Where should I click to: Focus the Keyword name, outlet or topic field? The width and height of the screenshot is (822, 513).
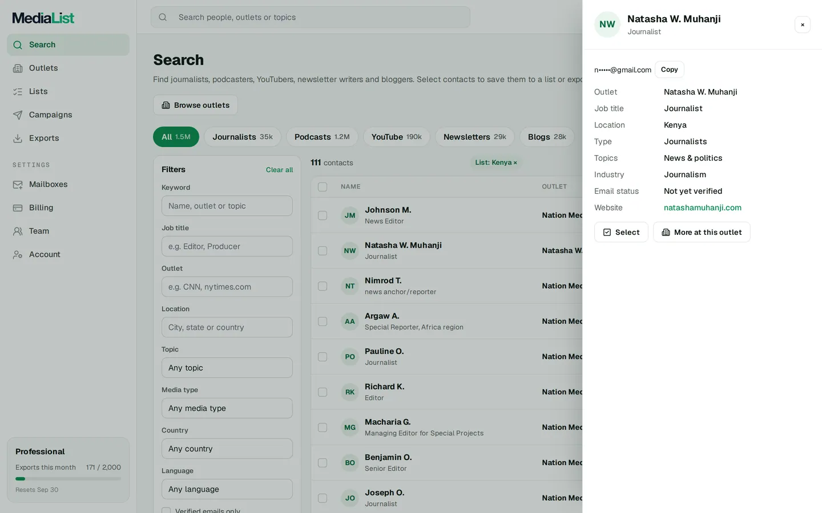227,206
